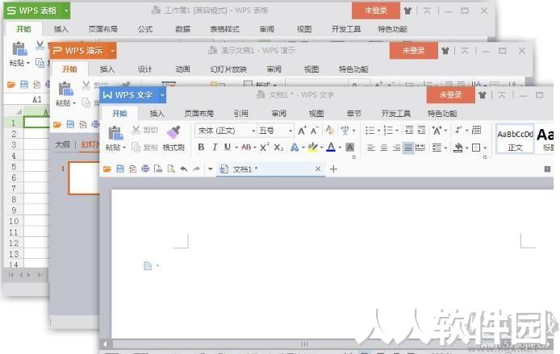Screen dimensions: 560x354
Task: Insert table grid icon in paragraph group
Action: 476,131
